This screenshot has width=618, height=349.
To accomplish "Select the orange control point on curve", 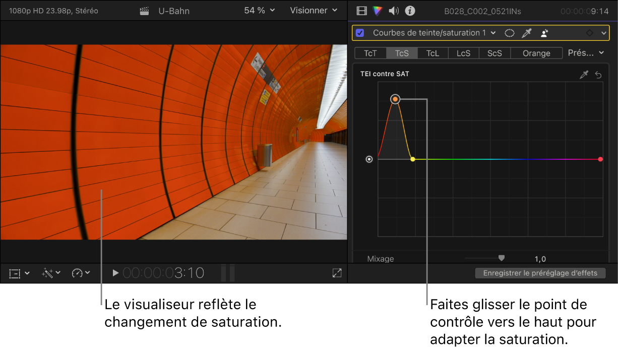I will pos(395,99).
